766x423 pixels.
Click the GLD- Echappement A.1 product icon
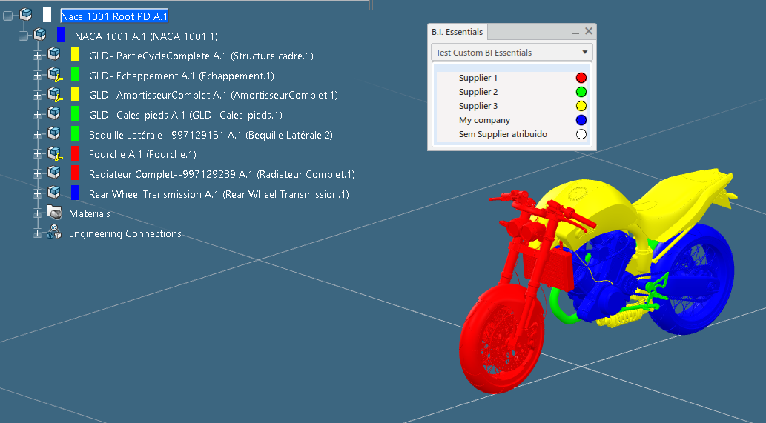pos(54,75)
